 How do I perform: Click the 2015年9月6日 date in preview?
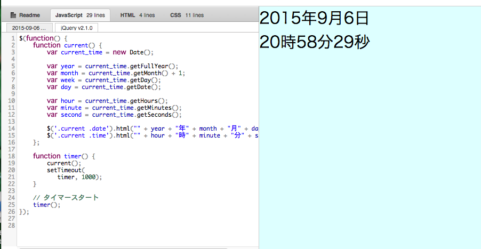pos(314,19)
